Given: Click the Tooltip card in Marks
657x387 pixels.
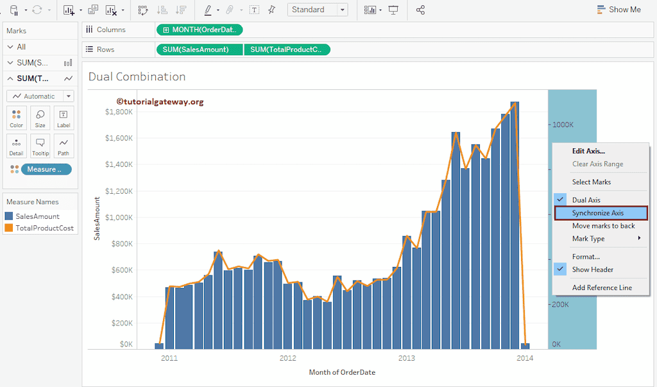Looking at the screenshot, I should pos(40,146).
